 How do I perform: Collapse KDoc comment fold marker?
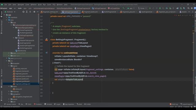click(x=50, y=23)
